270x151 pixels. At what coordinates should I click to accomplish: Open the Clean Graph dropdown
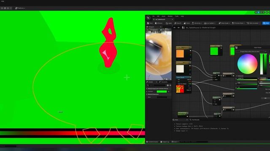[224, 23]
